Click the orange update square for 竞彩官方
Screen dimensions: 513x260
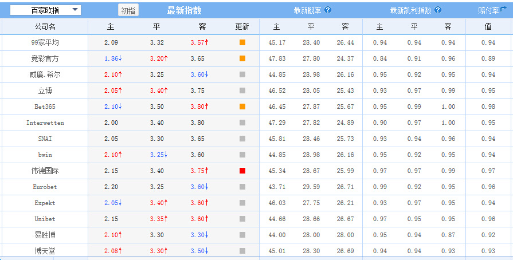(242, 58)
